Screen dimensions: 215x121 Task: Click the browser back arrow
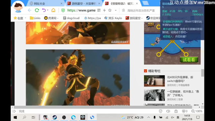(30, 10)
